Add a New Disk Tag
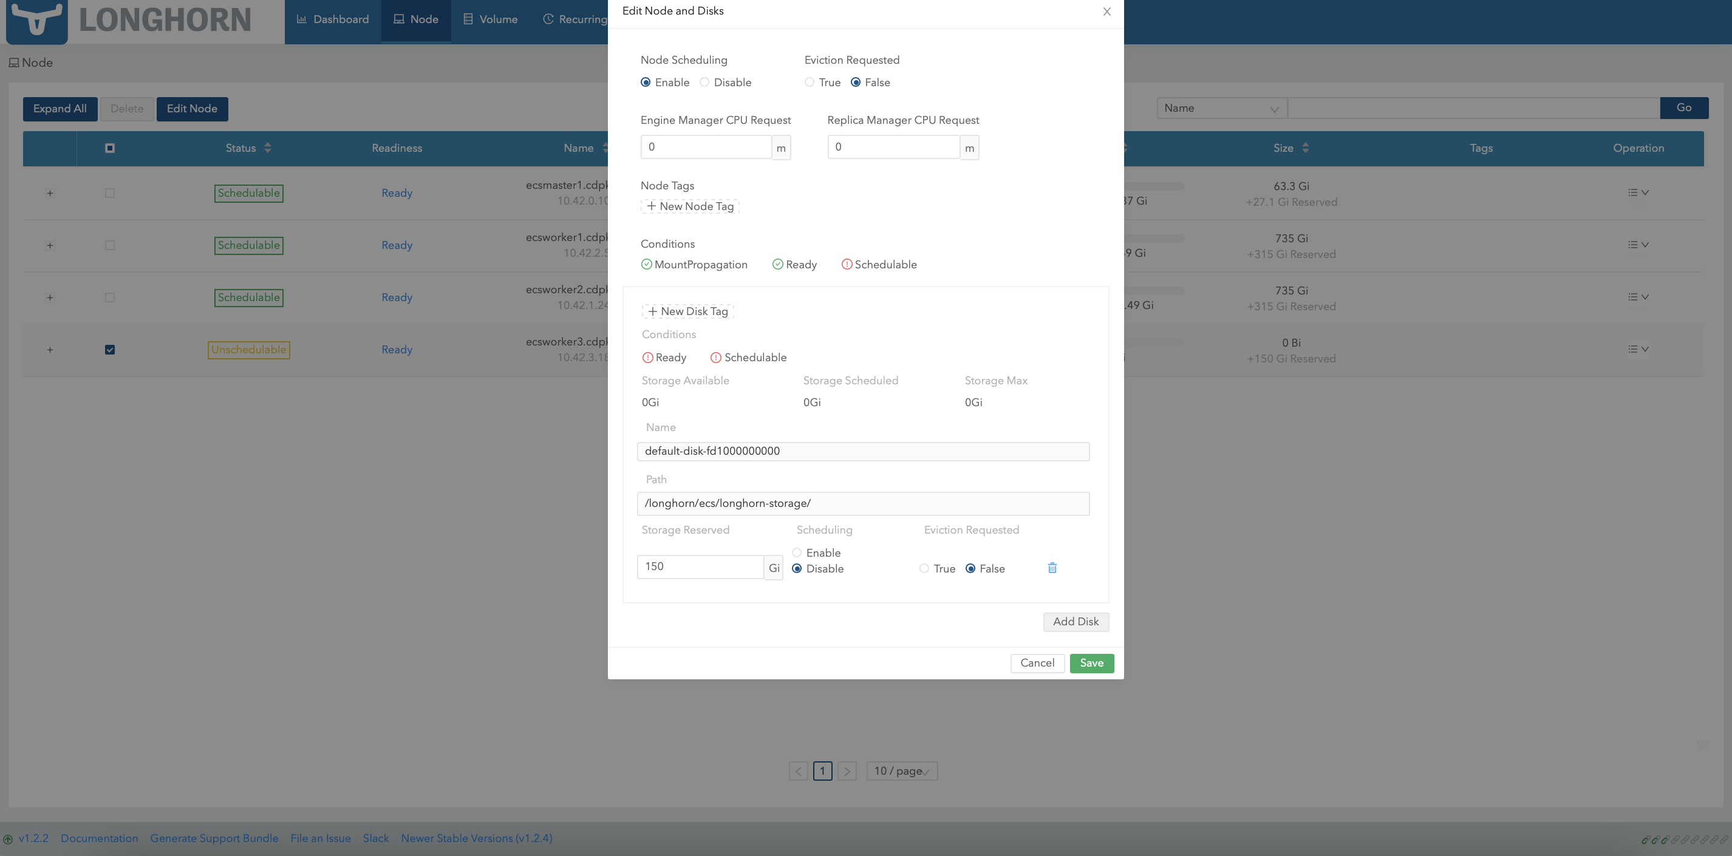 (688, 311)
